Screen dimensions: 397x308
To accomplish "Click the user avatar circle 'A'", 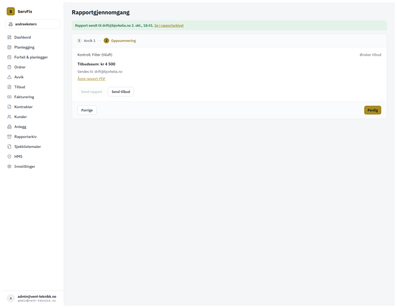I will coord(11,298).
